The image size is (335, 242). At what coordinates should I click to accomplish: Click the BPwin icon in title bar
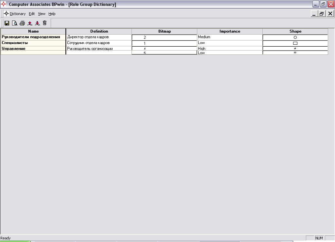pyautogui.click(x=3, y=4)
